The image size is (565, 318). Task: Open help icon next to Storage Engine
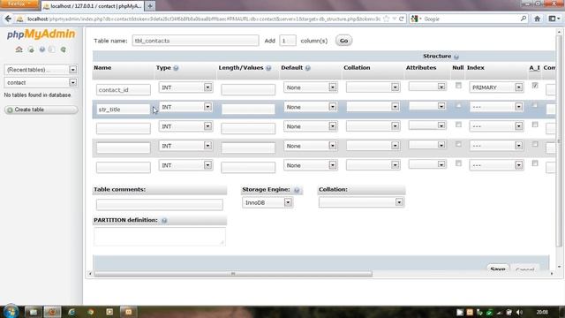point(297,190)
